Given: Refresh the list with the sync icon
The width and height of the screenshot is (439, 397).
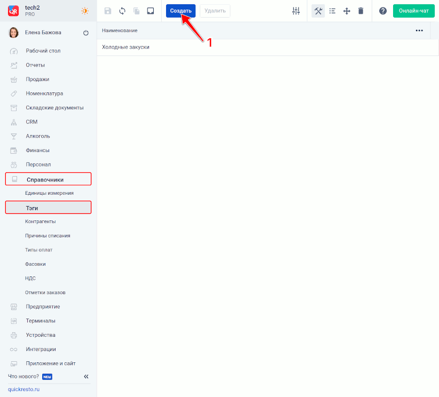Looking at the screenshot, I should [122, 11].
